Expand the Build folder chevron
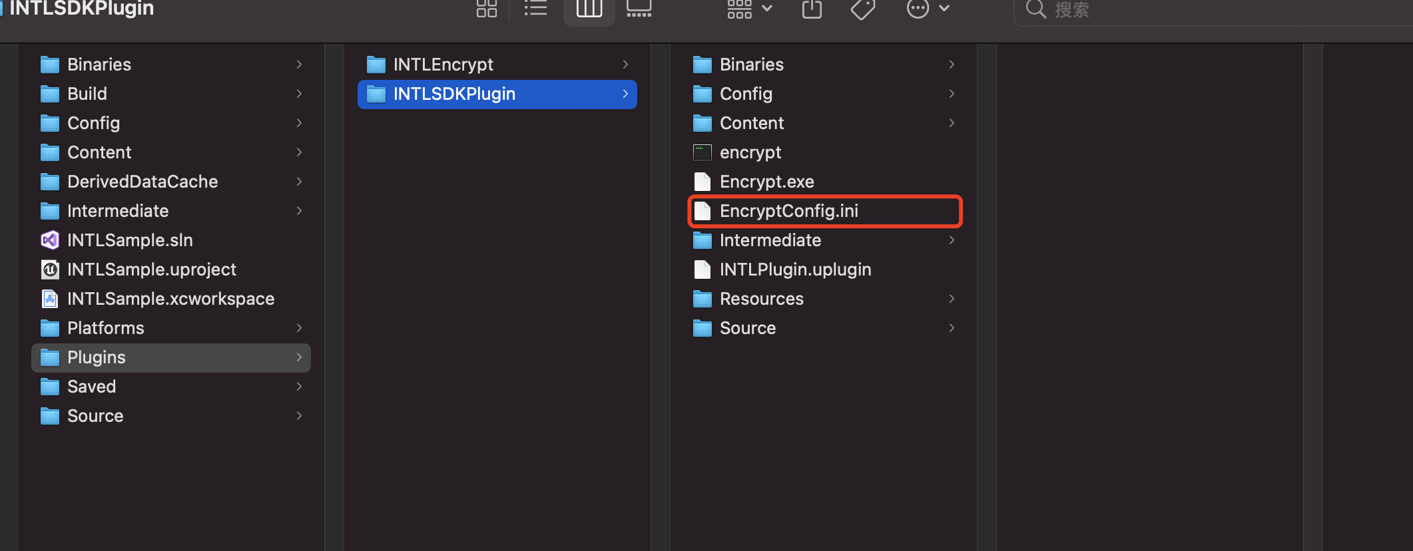This screenshot has height=551, width=1413. 299,94
